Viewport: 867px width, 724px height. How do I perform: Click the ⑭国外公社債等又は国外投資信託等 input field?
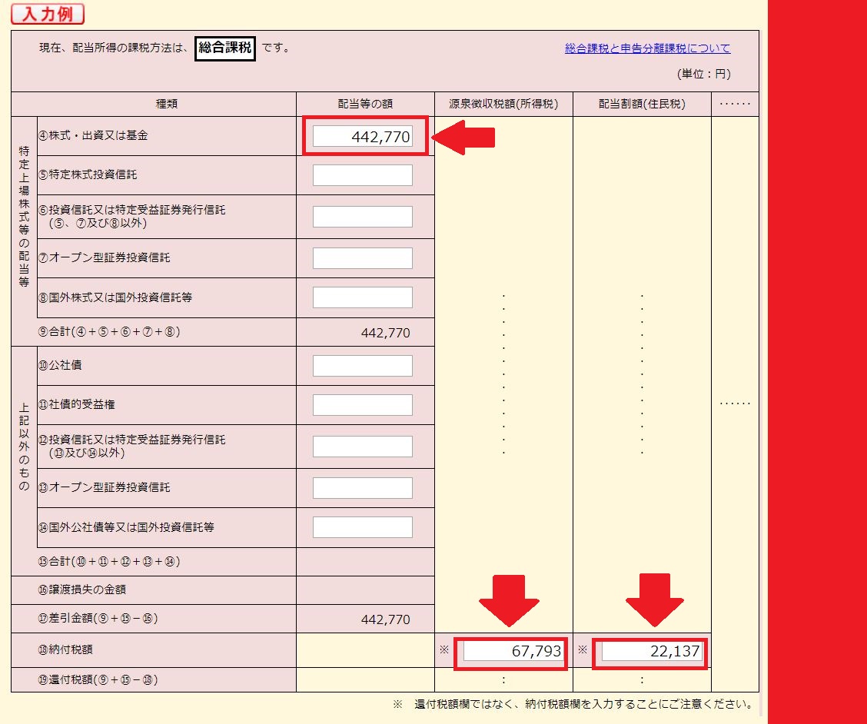tap(363, 527)
